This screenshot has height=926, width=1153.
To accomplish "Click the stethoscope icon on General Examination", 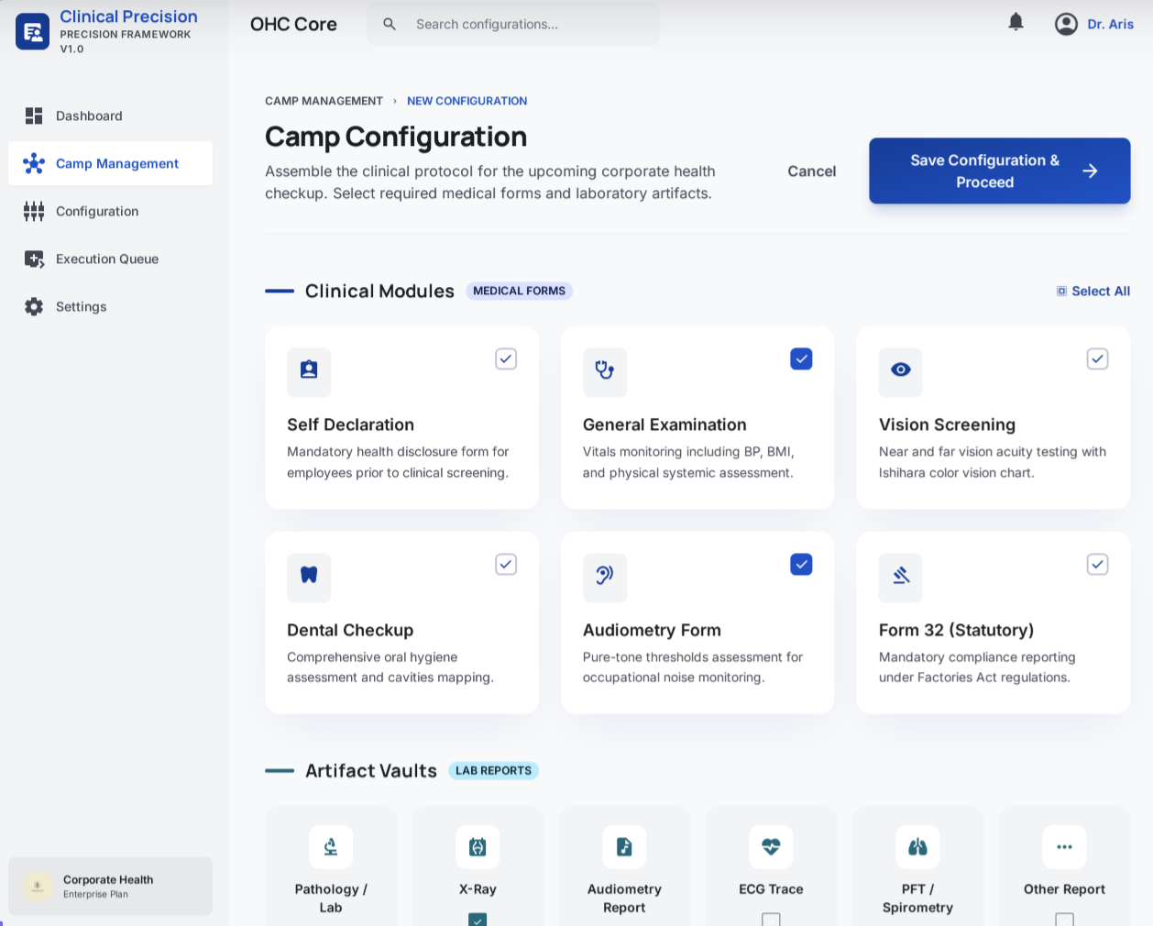I will [605, 370].
